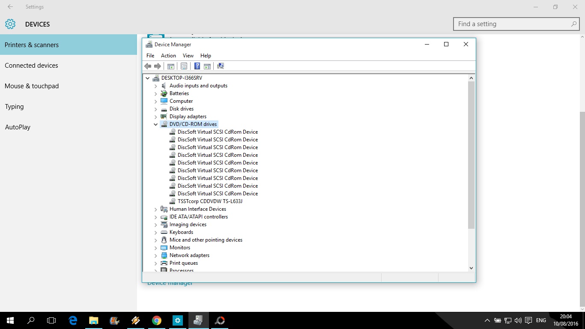Open the Action menu
The image size is (585, 329).
click(x=168, y=55)
